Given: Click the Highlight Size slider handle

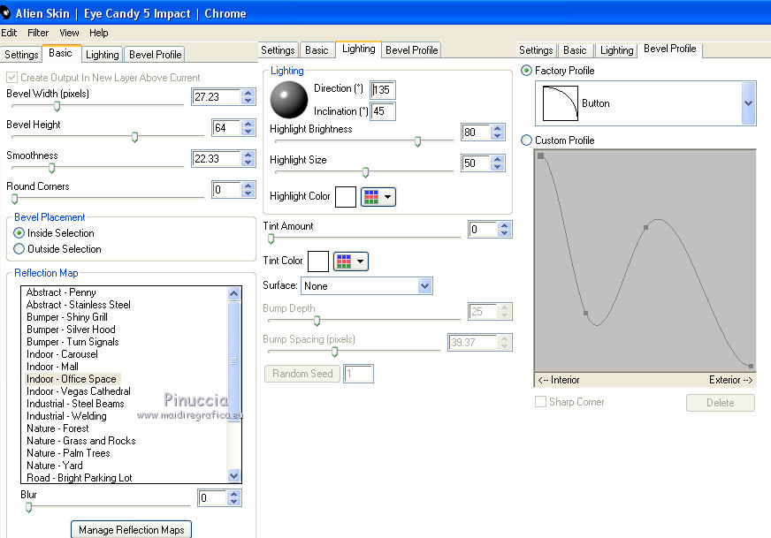Looking at the screenshot, I should coord(365,172).
